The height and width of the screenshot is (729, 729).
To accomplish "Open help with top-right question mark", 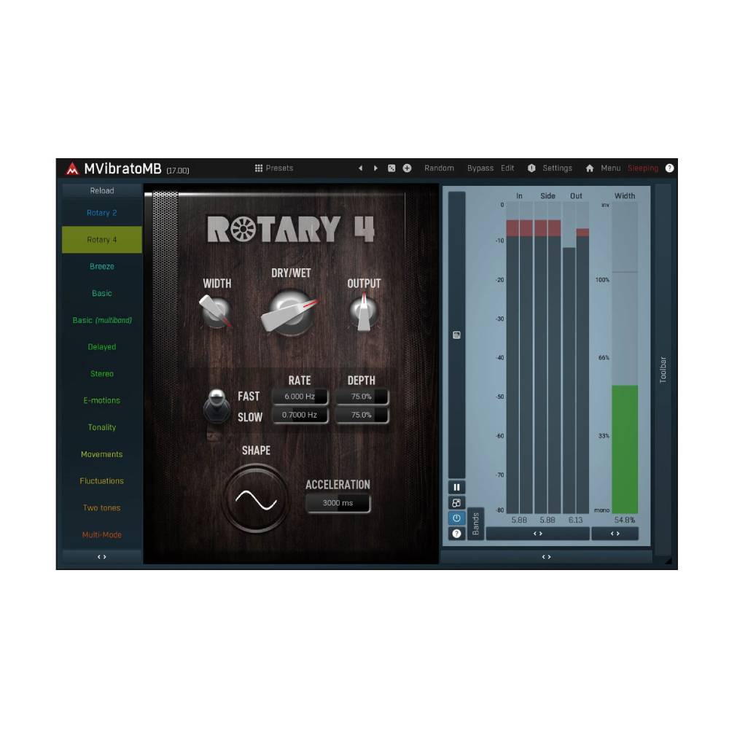I will click(669, 168).
